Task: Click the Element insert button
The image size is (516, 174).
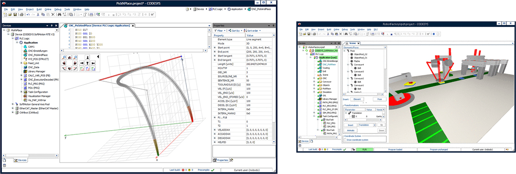Action: pos(357,99)
